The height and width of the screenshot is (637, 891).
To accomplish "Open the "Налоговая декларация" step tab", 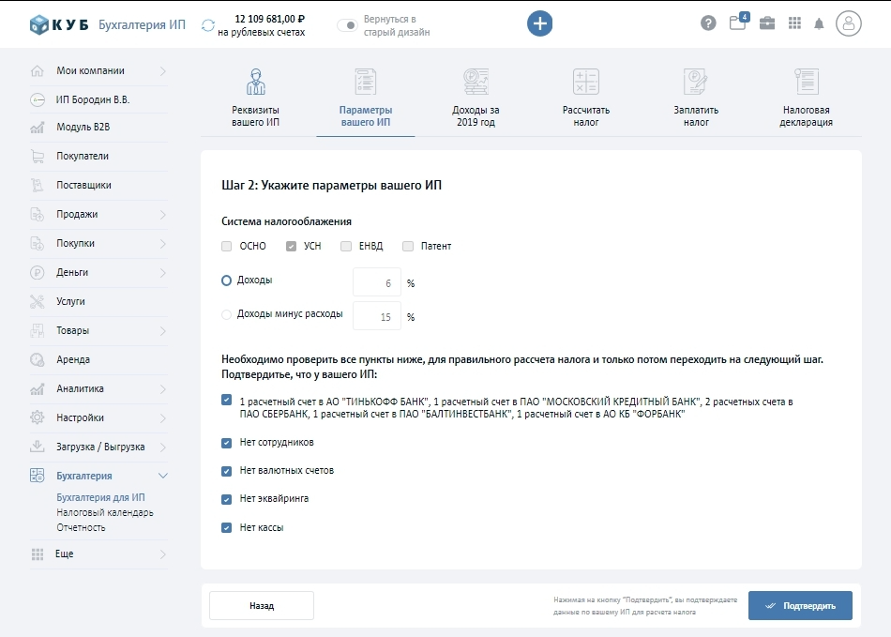I will tap(805, 99).
